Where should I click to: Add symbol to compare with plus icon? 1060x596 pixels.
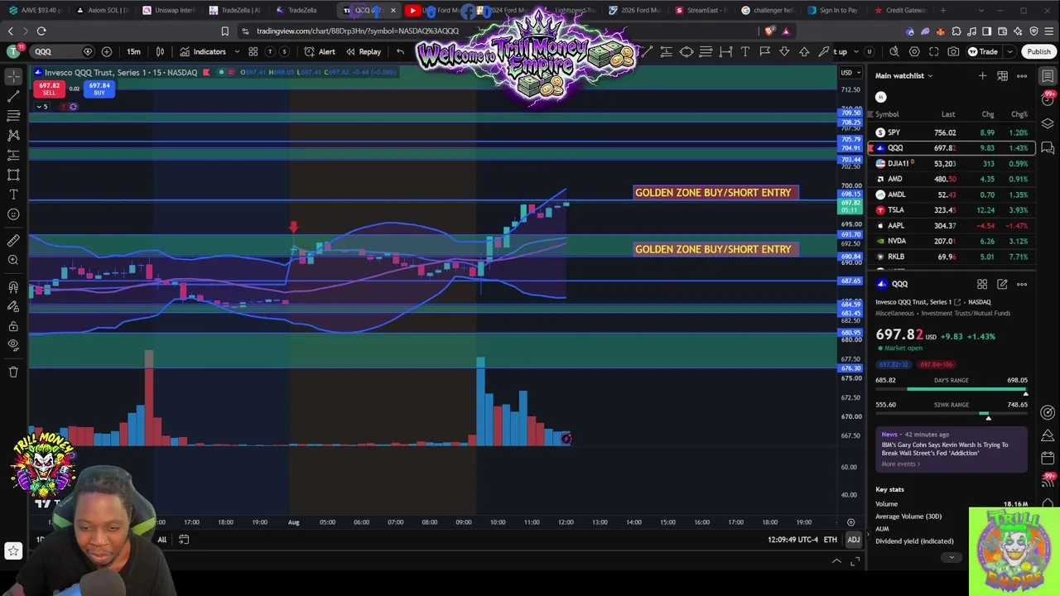[107, 51]
